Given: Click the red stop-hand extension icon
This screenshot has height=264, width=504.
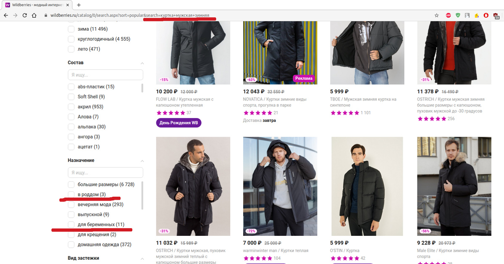Looking at the screenshot, I should pos(486,15).
